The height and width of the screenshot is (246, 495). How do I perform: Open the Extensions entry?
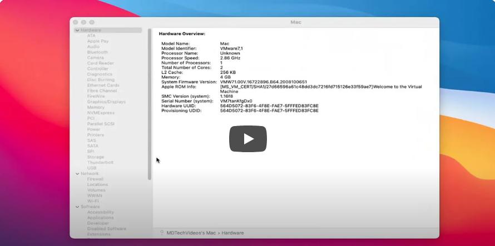[x=99, y=234]
